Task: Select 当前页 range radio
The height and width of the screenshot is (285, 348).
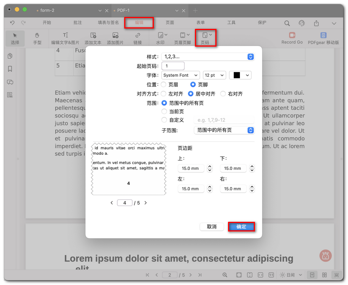Action: pos(164,111)
